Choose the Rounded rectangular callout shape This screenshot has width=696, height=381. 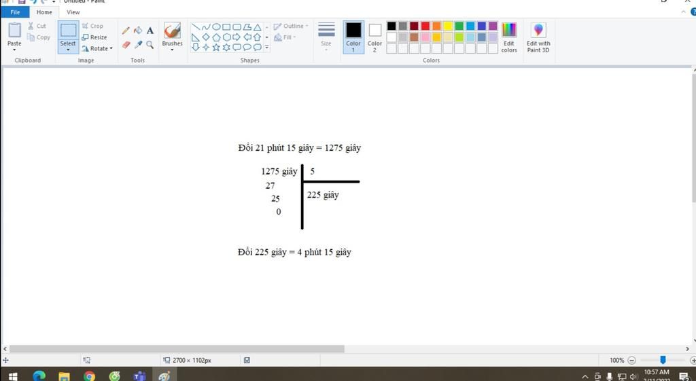(x=237, y=47)
